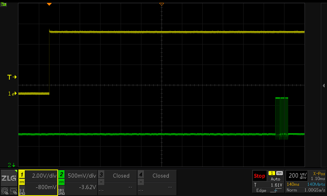Expand the right side panel arrow

click(324, 86)
